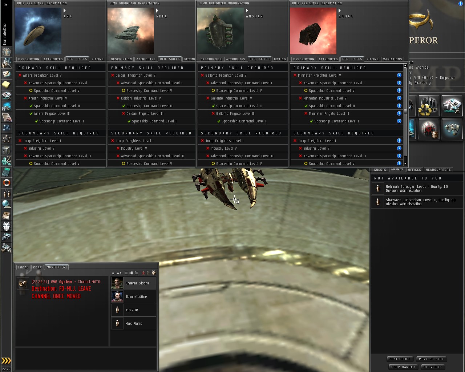
Task: Decrease chat font size with the a- icon
Action: [114, 273]
